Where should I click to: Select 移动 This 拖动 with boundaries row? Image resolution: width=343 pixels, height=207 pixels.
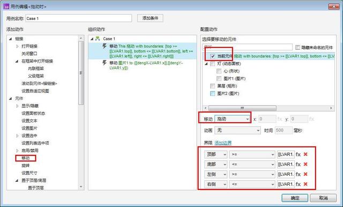tap(143, 51)
